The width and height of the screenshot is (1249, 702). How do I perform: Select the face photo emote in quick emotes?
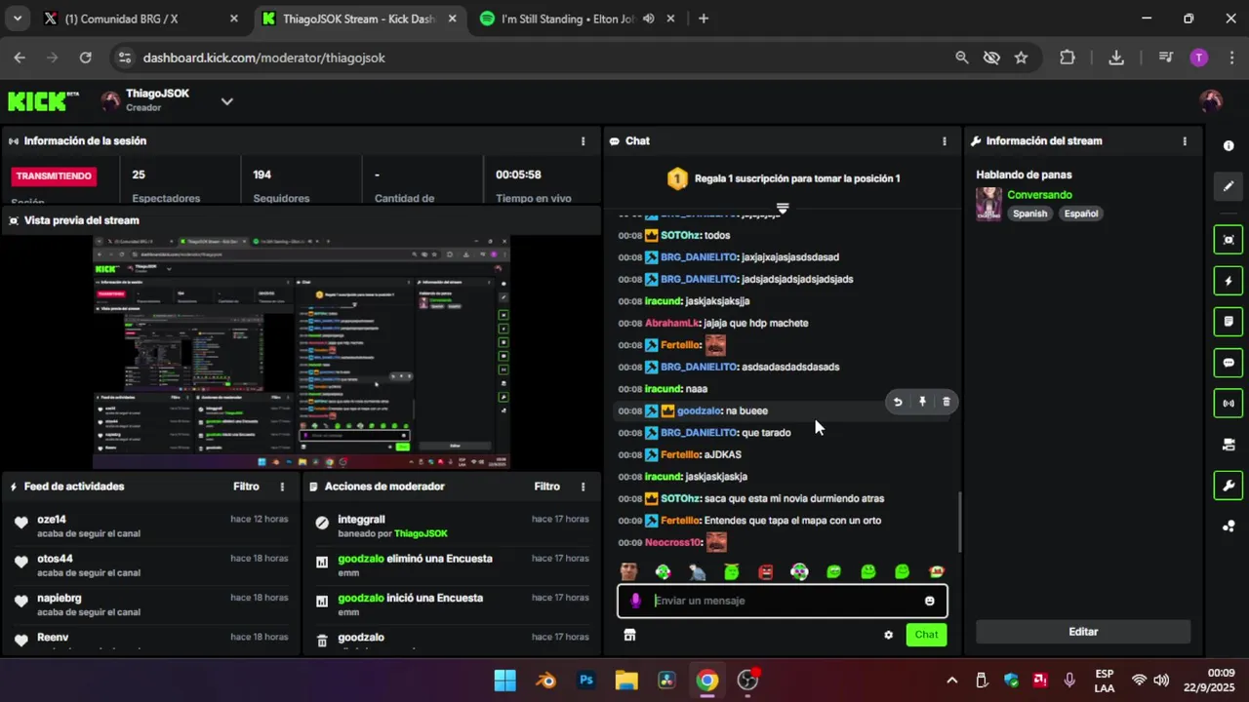[629, 572]
